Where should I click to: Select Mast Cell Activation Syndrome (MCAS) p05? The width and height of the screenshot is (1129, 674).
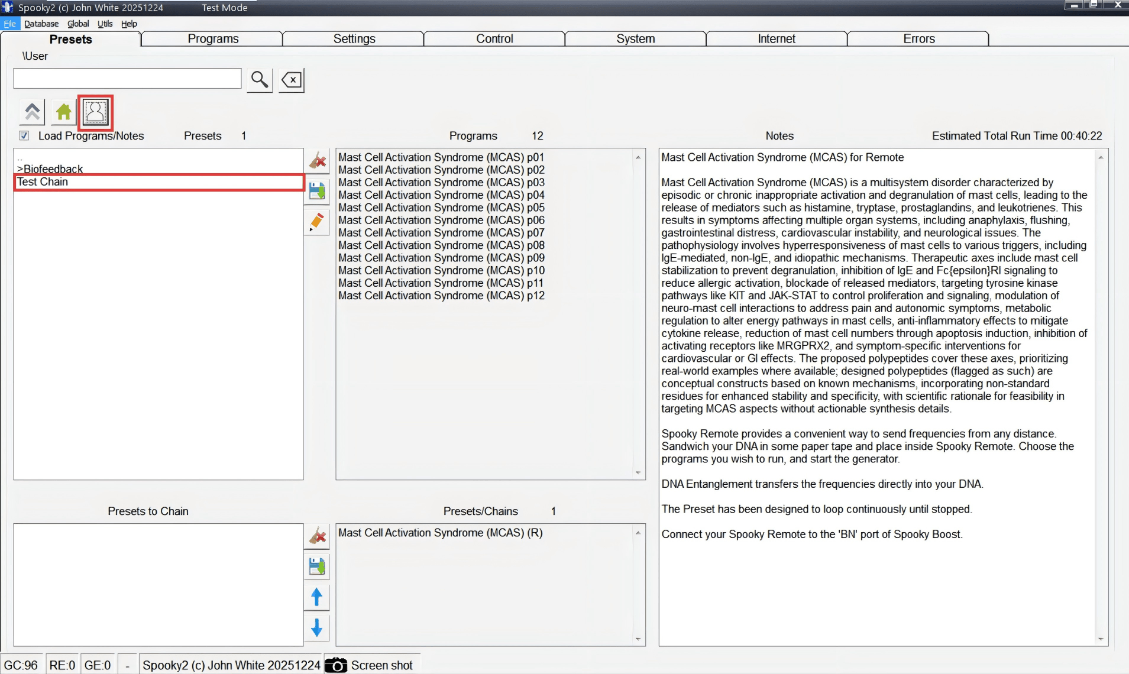441,208
